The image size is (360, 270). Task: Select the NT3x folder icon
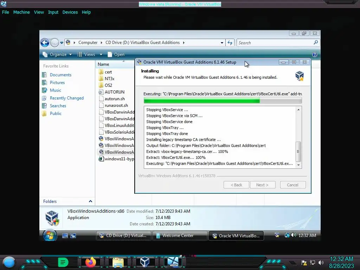pos(101,78)
